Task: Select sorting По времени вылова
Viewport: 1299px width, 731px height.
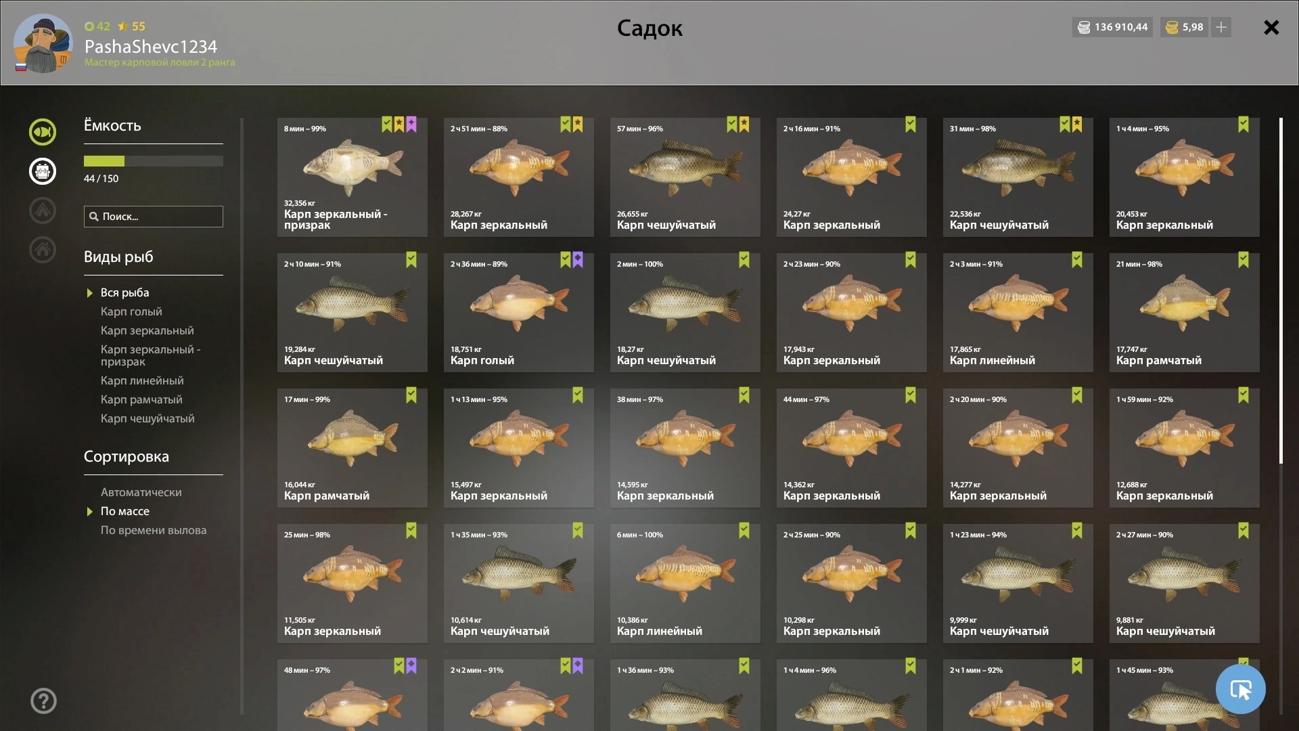Action: pos(154,530)
